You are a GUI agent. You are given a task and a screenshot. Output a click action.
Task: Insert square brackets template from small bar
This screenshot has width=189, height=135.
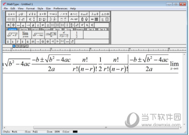(x=58, y=25)
